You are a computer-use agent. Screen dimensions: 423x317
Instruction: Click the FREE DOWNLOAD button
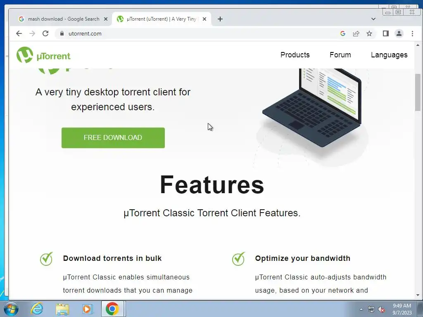tap(113, 138)
